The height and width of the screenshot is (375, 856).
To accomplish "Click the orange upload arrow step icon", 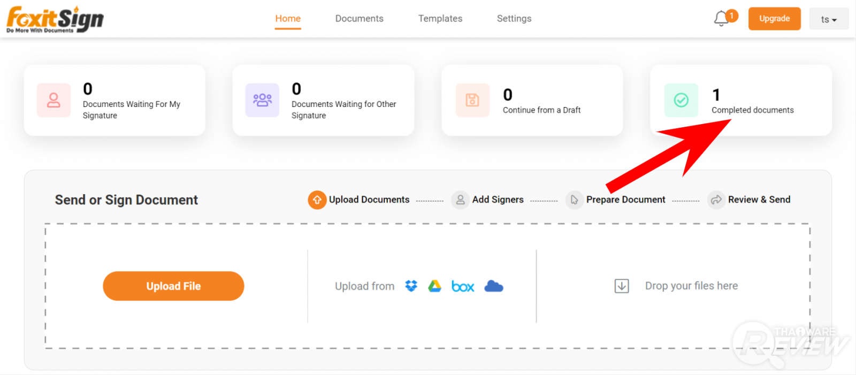I will tap(317, 200).
